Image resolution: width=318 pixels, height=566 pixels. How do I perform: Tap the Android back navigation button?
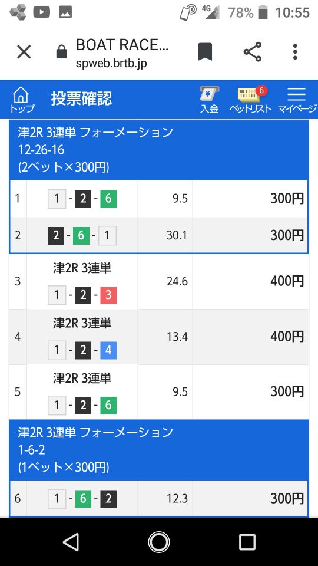click(x=71, y=542)
